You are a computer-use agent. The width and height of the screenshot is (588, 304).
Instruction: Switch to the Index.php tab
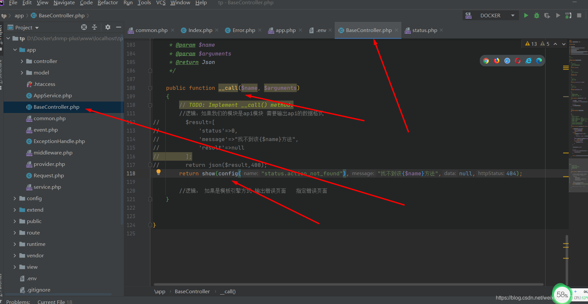click(x=200, y=30)
